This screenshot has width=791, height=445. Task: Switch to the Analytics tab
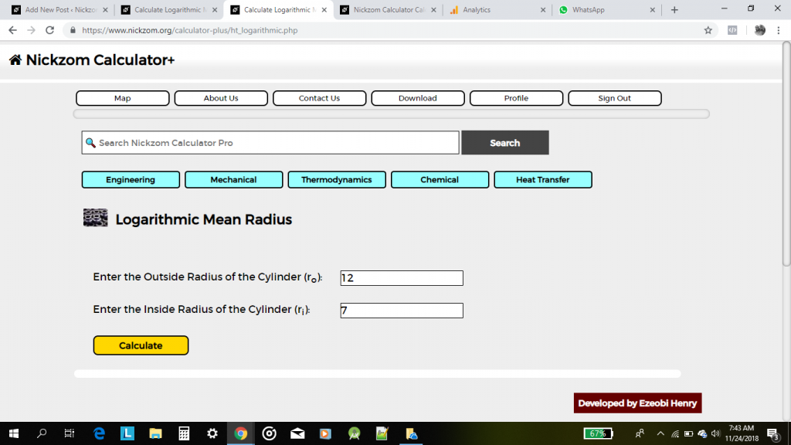click(497, 9)
